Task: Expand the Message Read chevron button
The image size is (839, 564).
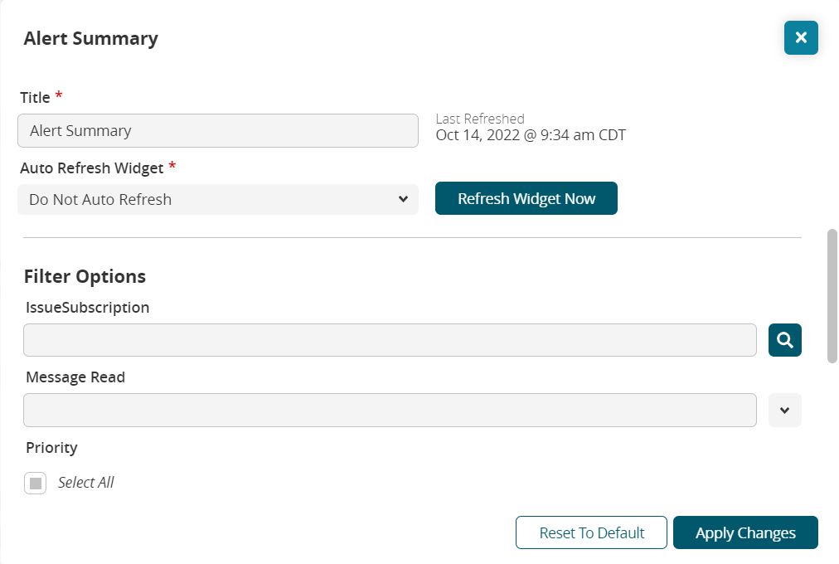Action: coord(784,411)
